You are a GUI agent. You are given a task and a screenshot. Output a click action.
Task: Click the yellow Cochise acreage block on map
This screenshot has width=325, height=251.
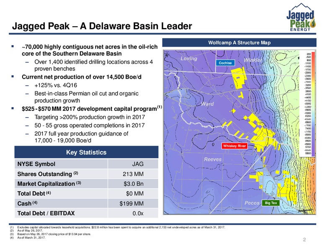239,78
